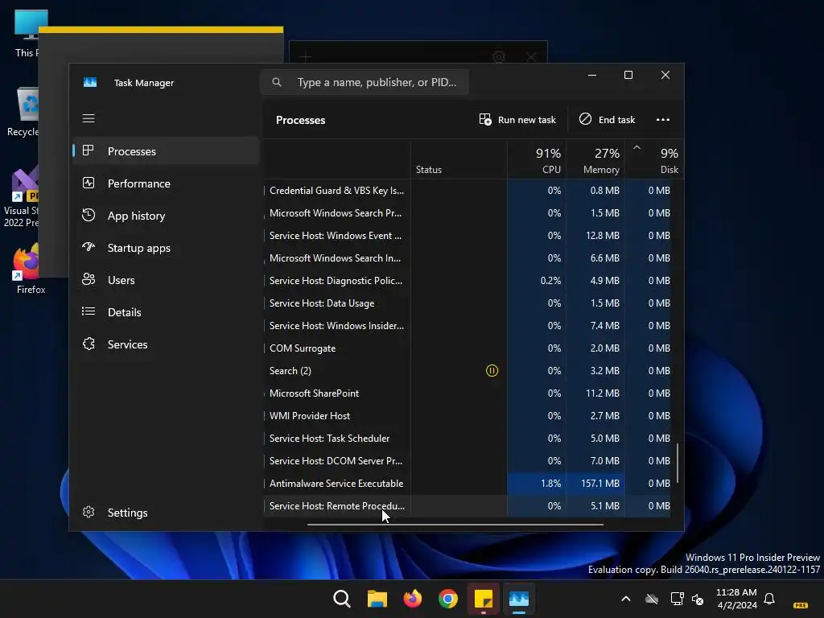Click the network tray icon

(677, 599)
